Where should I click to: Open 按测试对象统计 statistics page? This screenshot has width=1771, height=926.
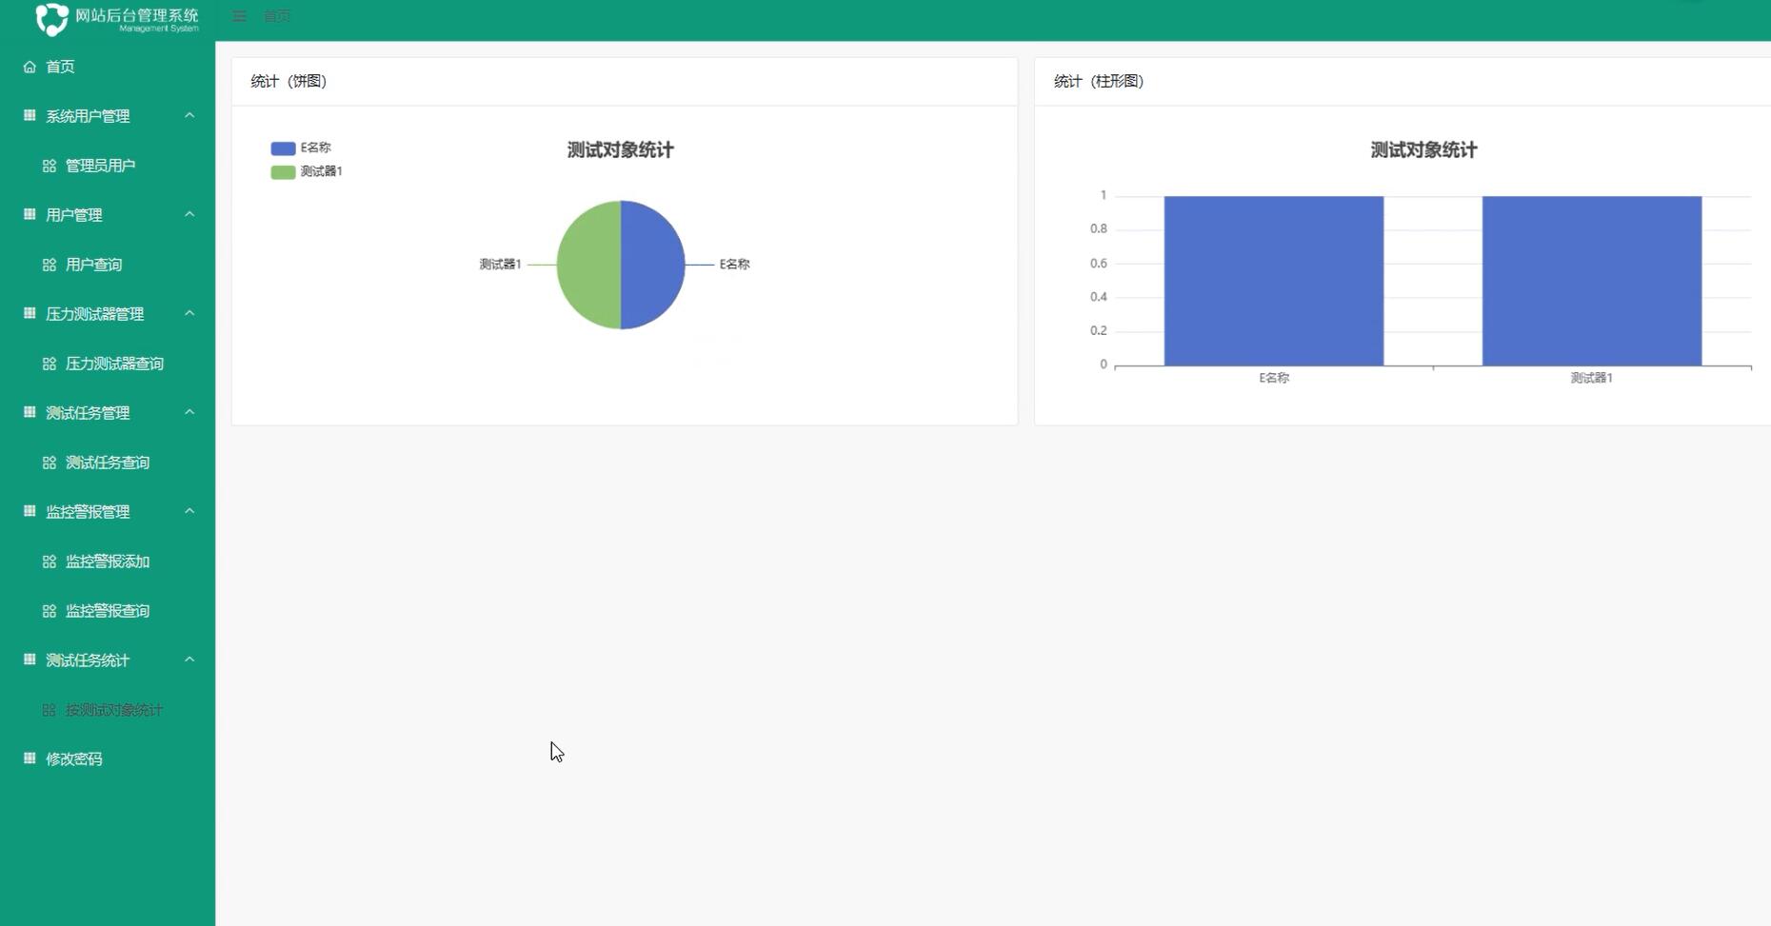[x=113, y=710]
